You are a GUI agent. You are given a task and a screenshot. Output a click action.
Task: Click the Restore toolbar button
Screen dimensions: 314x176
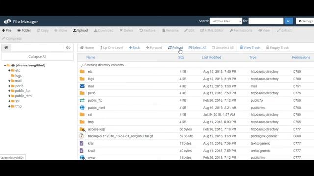(147, 30)
